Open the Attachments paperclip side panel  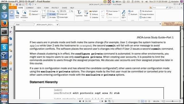11,57
